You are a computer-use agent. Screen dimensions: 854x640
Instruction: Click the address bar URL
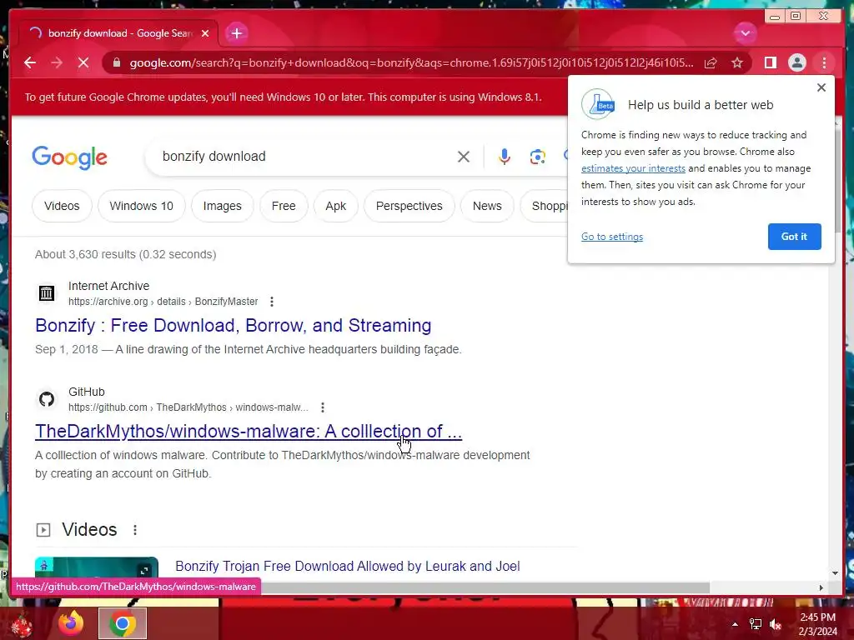click(x=411, y=62)
